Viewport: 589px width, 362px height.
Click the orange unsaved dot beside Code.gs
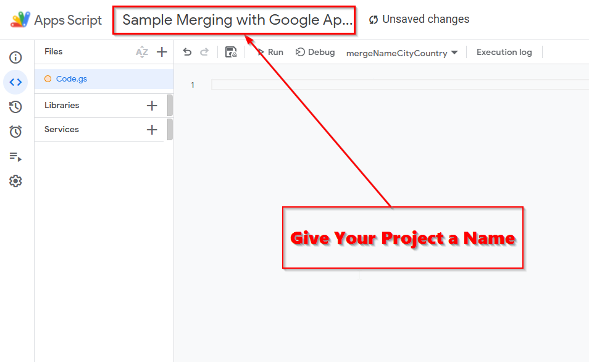click(x=48, y=79)
